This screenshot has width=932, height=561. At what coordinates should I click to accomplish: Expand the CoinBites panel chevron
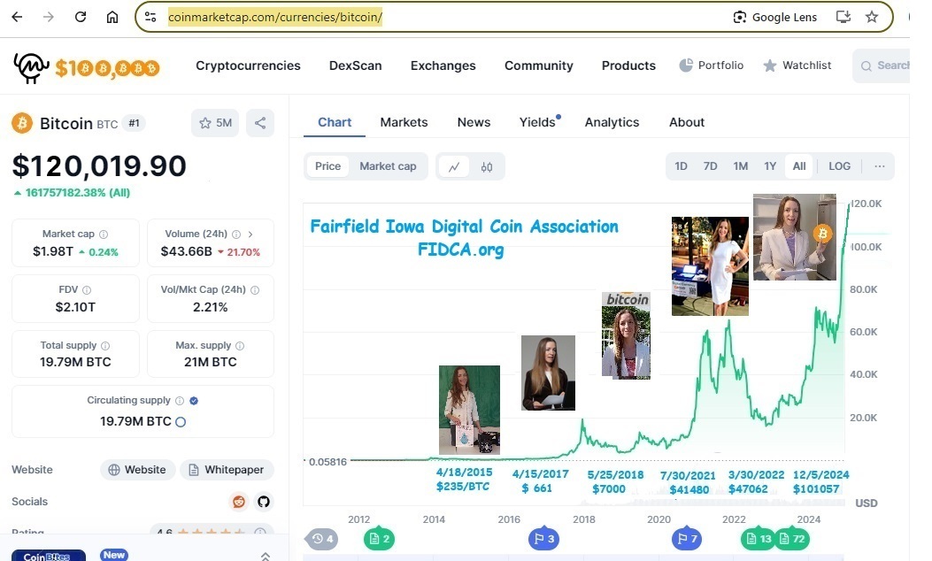[266, 556]
